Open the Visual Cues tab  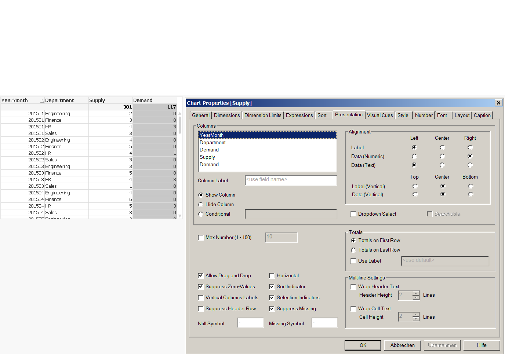pyautogui.click(x=379, y=115)
